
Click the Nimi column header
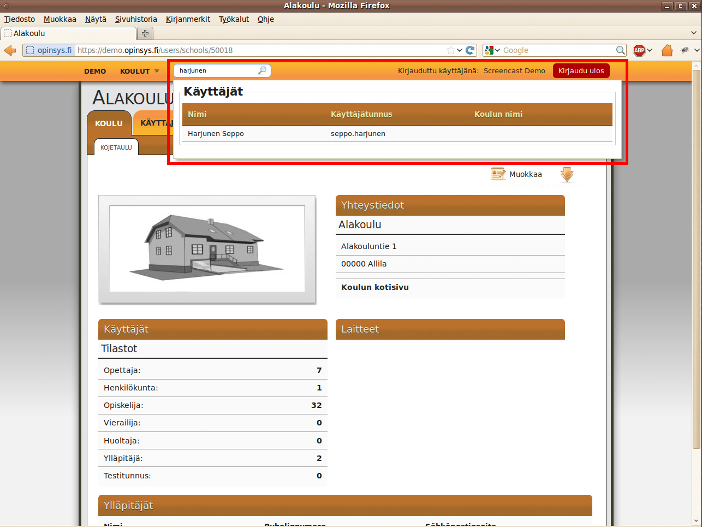[197, 114]
